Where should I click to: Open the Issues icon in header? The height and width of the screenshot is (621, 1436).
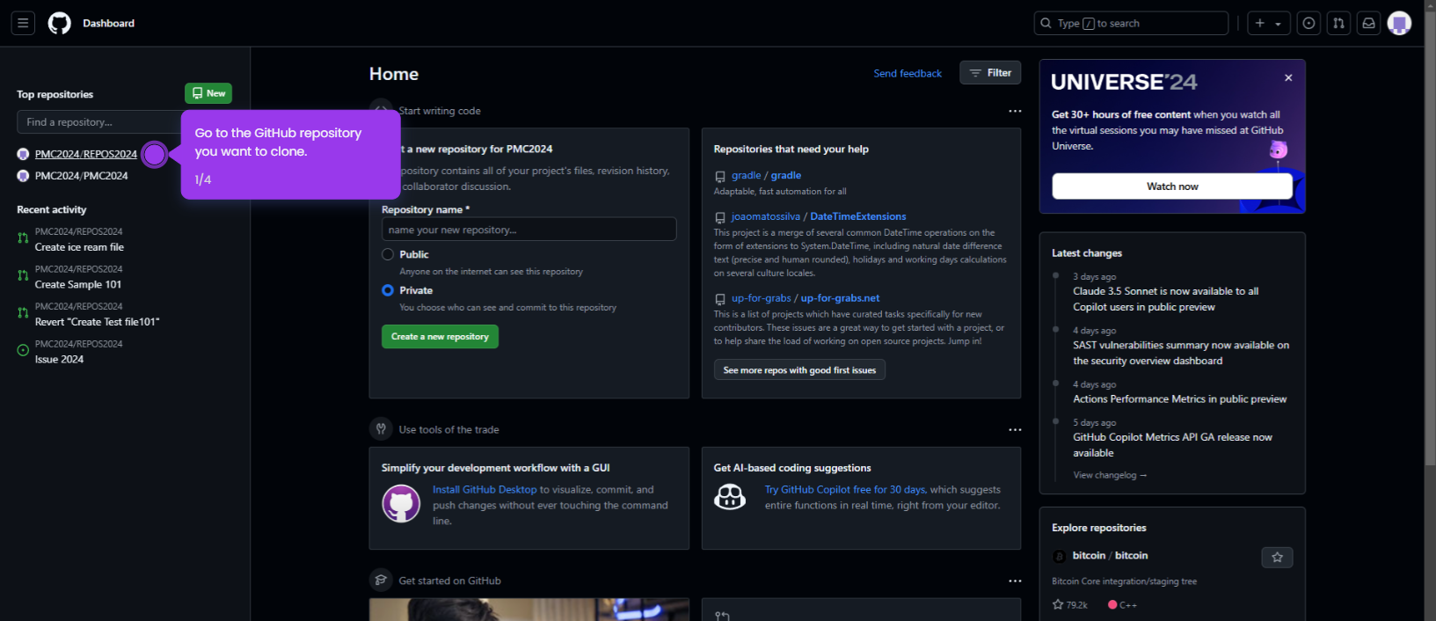1308,24
